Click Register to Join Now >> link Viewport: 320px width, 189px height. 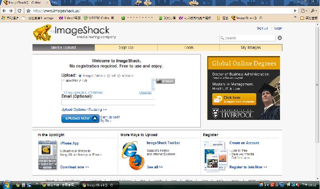tap(248, 167)
